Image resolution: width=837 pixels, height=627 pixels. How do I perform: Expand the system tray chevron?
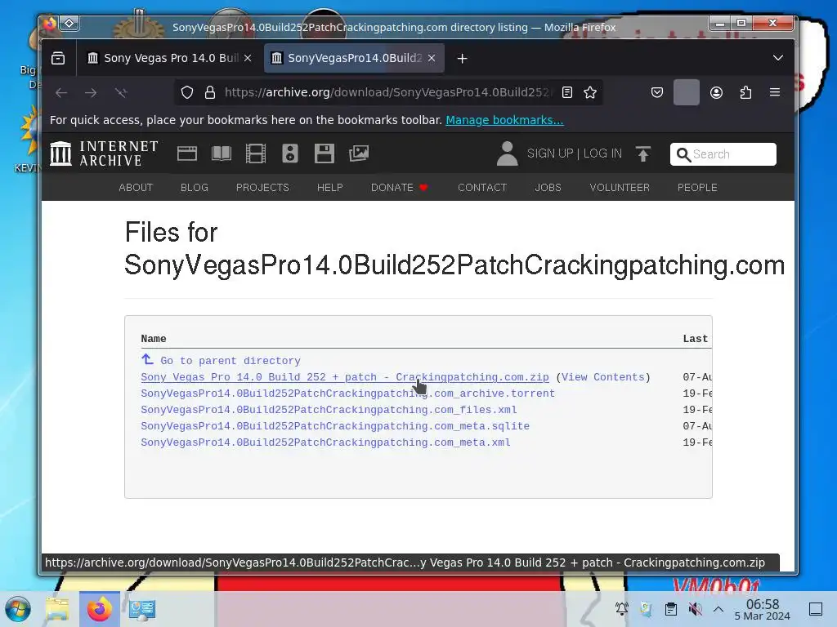coord(718,609)
